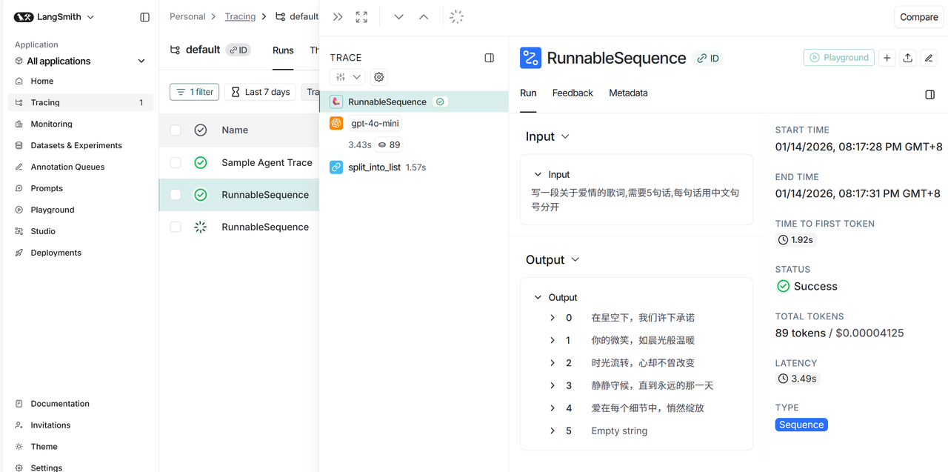Viewport: 948px width, 472px height.
Task: Click the LangSmith logo icon
Action: [x=24, y=17]
